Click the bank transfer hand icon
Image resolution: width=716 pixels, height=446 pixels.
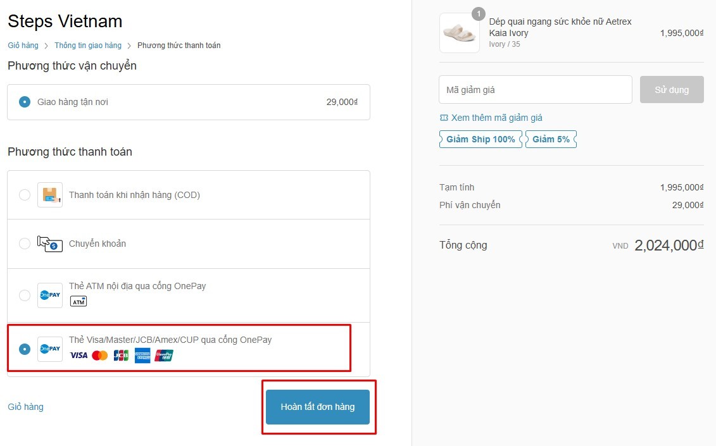49,244
